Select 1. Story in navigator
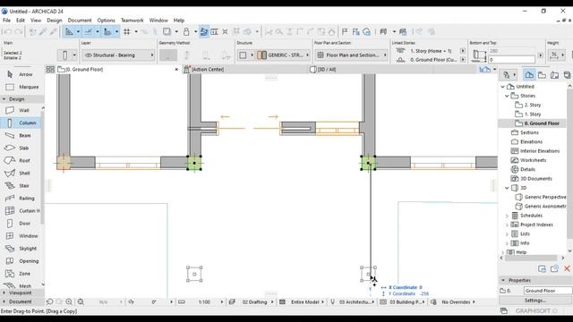 coord(533,114)
